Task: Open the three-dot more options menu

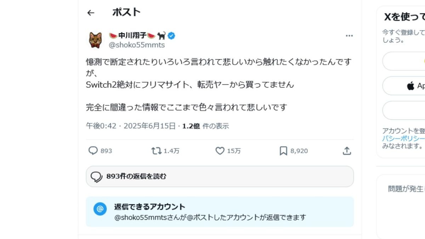Action: pyautogui.click(x=349, y=36)
